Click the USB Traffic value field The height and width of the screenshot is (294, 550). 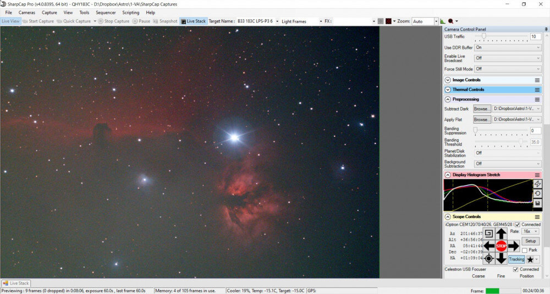535,36
